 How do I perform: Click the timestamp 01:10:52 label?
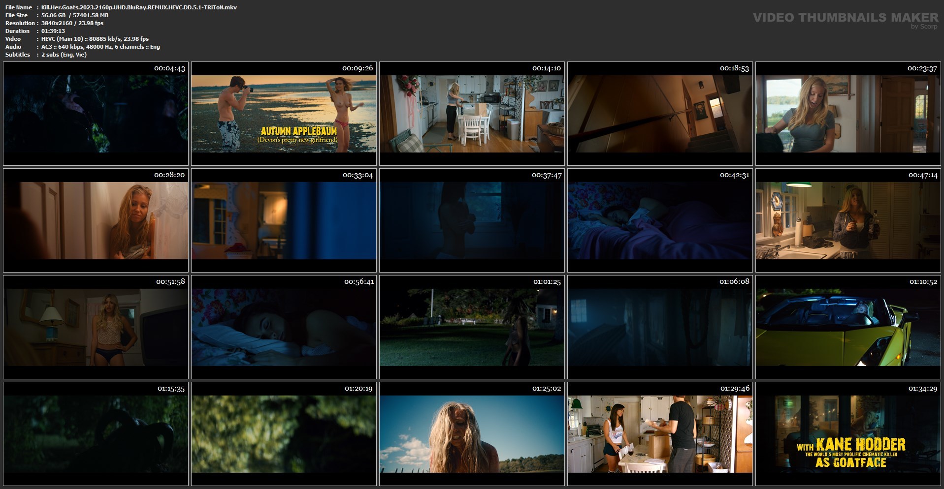coord(923,282)
